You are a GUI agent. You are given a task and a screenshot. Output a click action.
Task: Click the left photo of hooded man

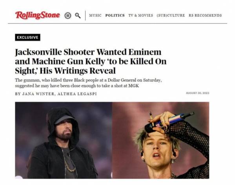click(x=64, y=140)
